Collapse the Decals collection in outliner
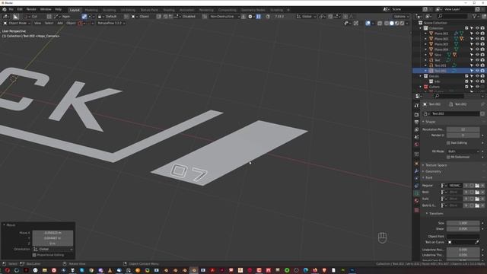The width and height of the screenshot is (487, 274). click(421, 76)
